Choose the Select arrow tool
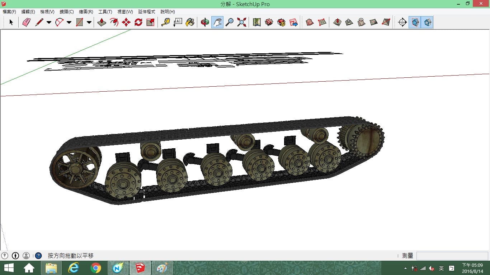The width and height of the screenshot is (490, 275). [11, 22]
